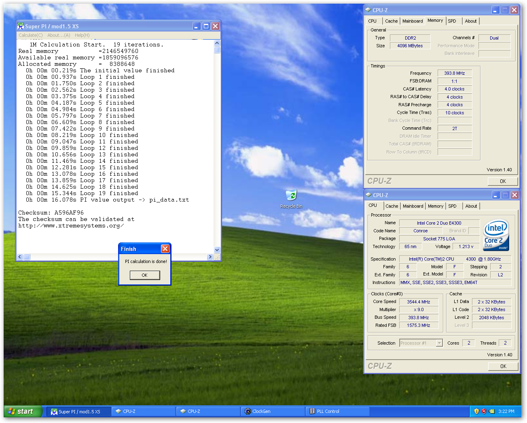Viewport: 527px width, 423px height.
Task: Close the top CPU-Z Memory window
Action: pyautogui.click(x=514, y=10)
